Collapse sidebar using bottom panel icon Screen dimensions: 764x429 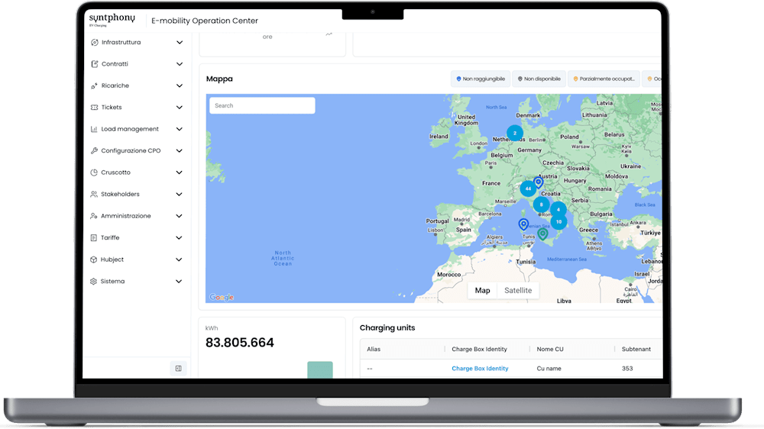tap(178, 369)
